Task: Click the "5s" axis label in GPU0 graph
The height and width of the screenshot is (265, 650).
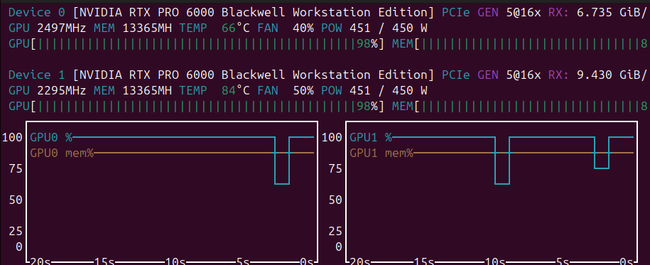Action: point(243,261)
